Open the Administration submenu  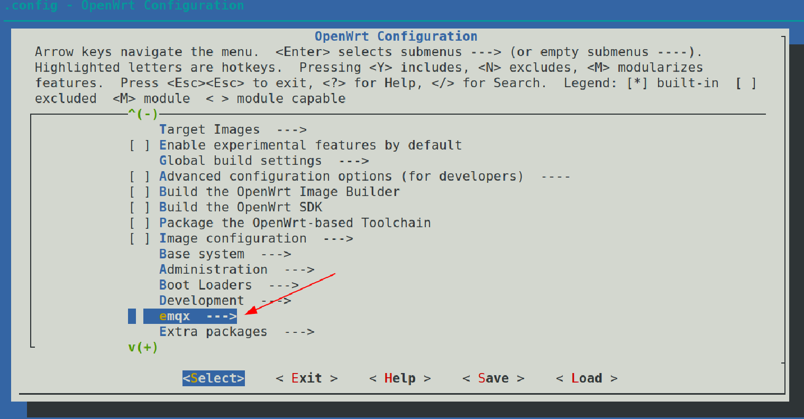point(237,269)
